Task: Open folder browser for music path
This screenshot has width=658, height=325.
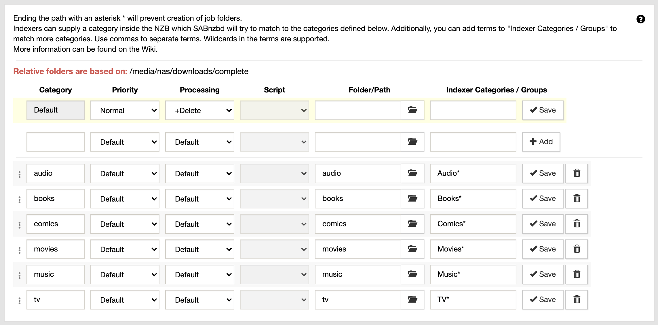Action: point(412,274)
